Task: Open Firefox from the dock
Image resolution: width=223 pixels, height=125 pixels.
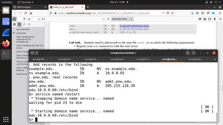Action: 6,43
